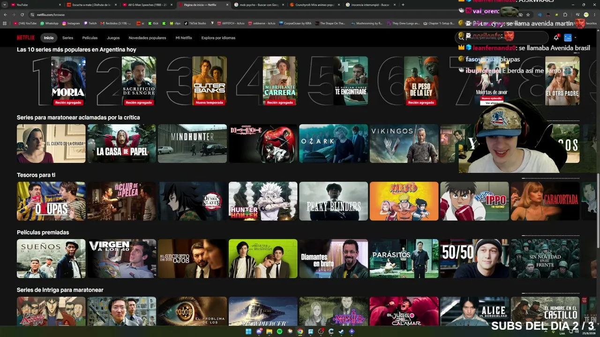
Task: Select the Mindhunter thumbnail
Action: pos(192,144)
